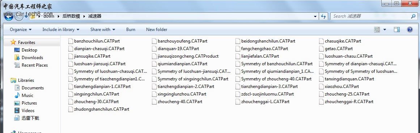Open the help question mark icon
Viewport: 420px width, 133px height.
coord(410,30)
